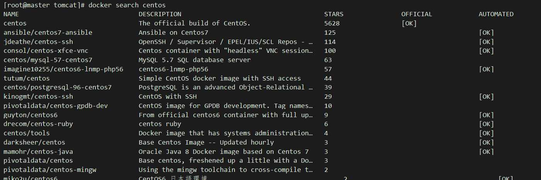Click the [OK] under the OFFICIAL column
Image resolution: width=541 pixels, height=180 pixels.
click(409, 24)
